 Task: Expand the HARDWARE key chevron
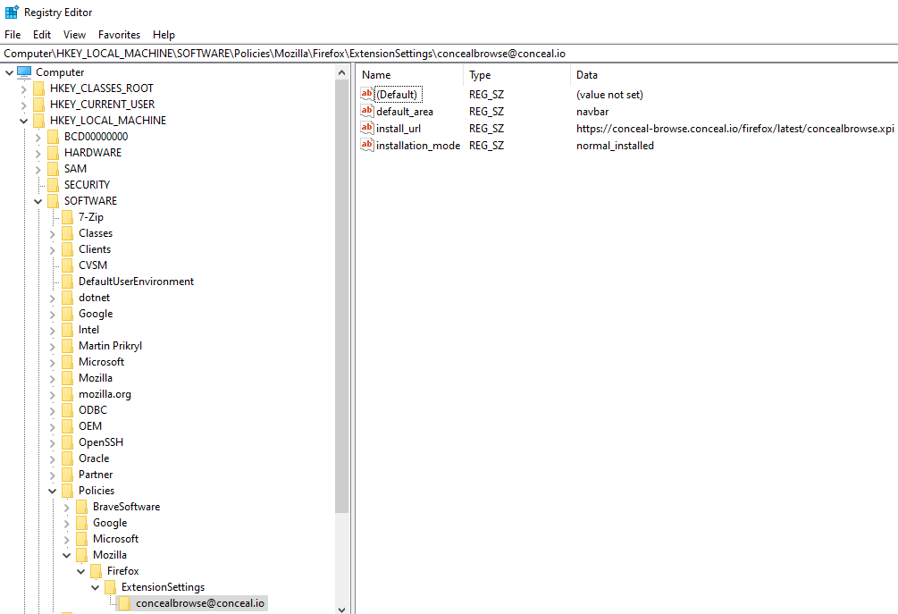pyautogui.click(x=38, y=153)
